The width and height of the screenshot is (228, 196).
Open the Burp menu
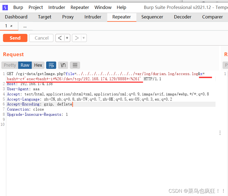pos(18,7)
